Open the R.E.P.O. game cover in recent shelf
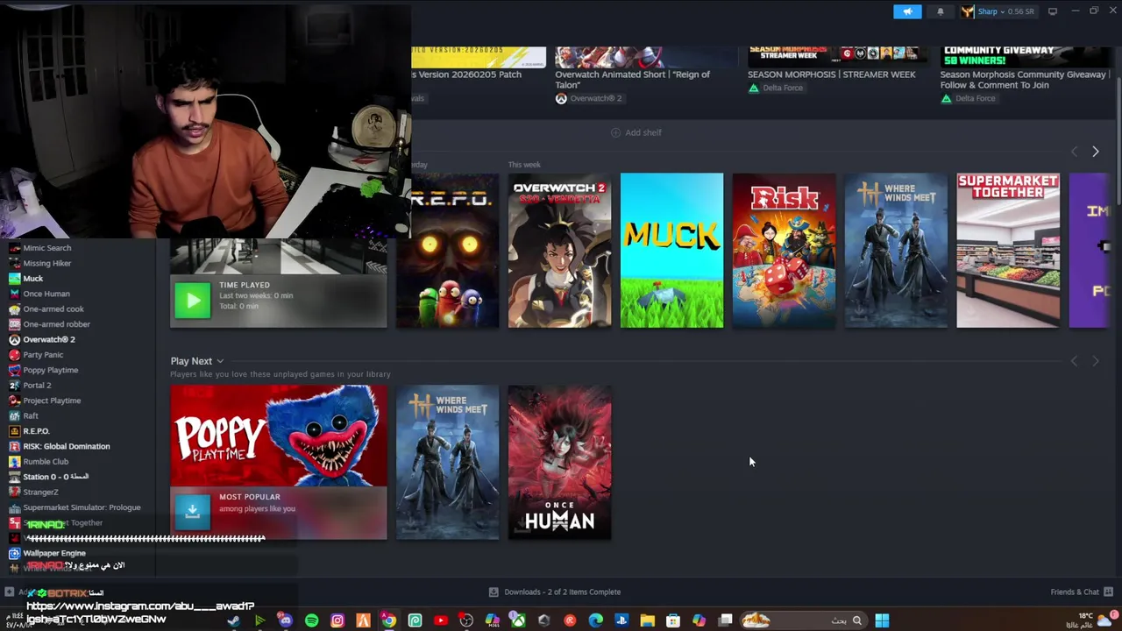This screenshot has width=1122, height=631. (448, 251)
